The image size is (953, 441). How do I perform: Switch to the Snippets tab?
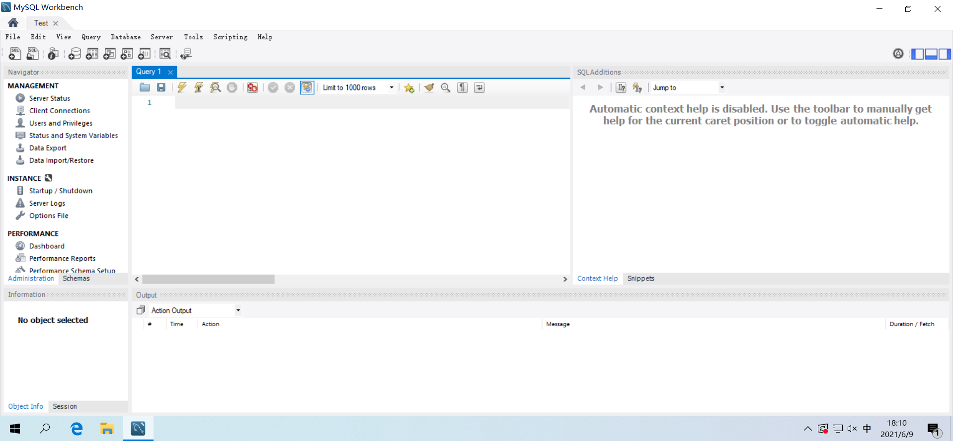[x=640, y=279]
